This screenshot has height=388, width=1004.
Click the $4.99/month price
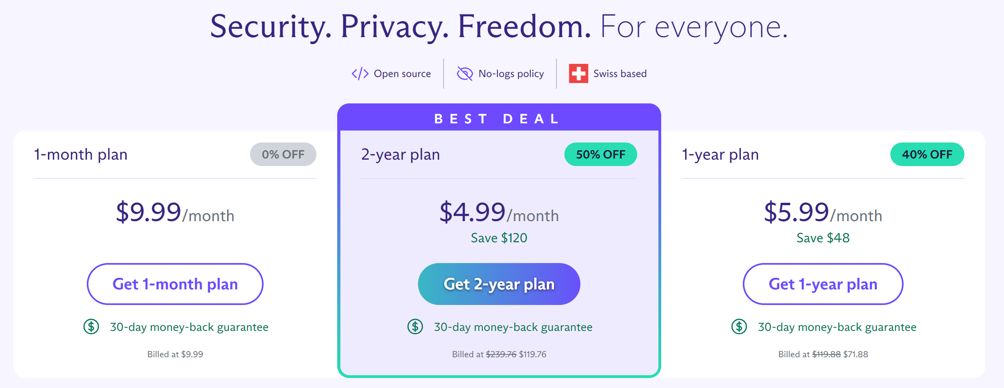(499, 212)
